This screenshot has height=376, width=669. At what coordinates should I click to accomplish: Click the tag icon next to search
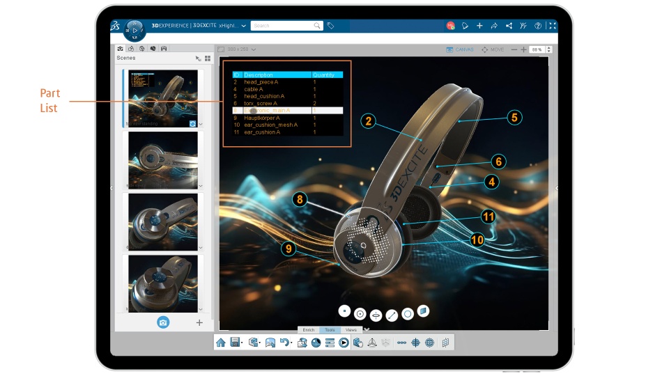[x=330, y=26]
